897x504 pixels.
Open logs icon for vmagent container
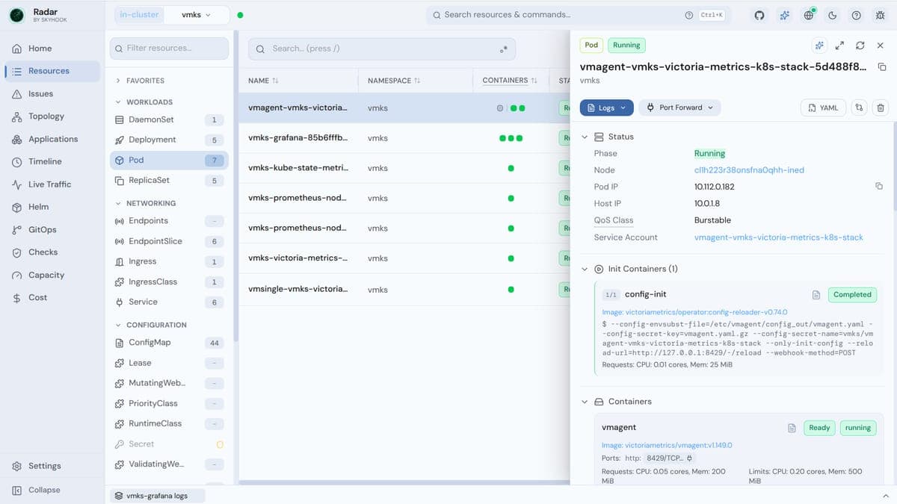point(792,428)
